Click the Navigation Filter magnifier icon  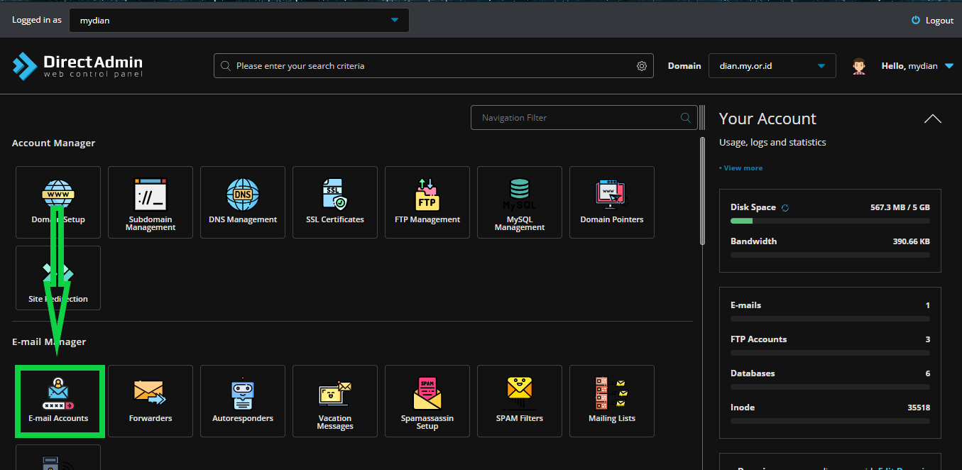click(x=686, y=118)
